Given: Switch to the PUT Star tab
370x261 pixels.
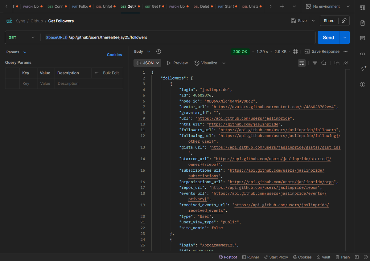Looking at the screenshot, I should click(x=228, y=6).
